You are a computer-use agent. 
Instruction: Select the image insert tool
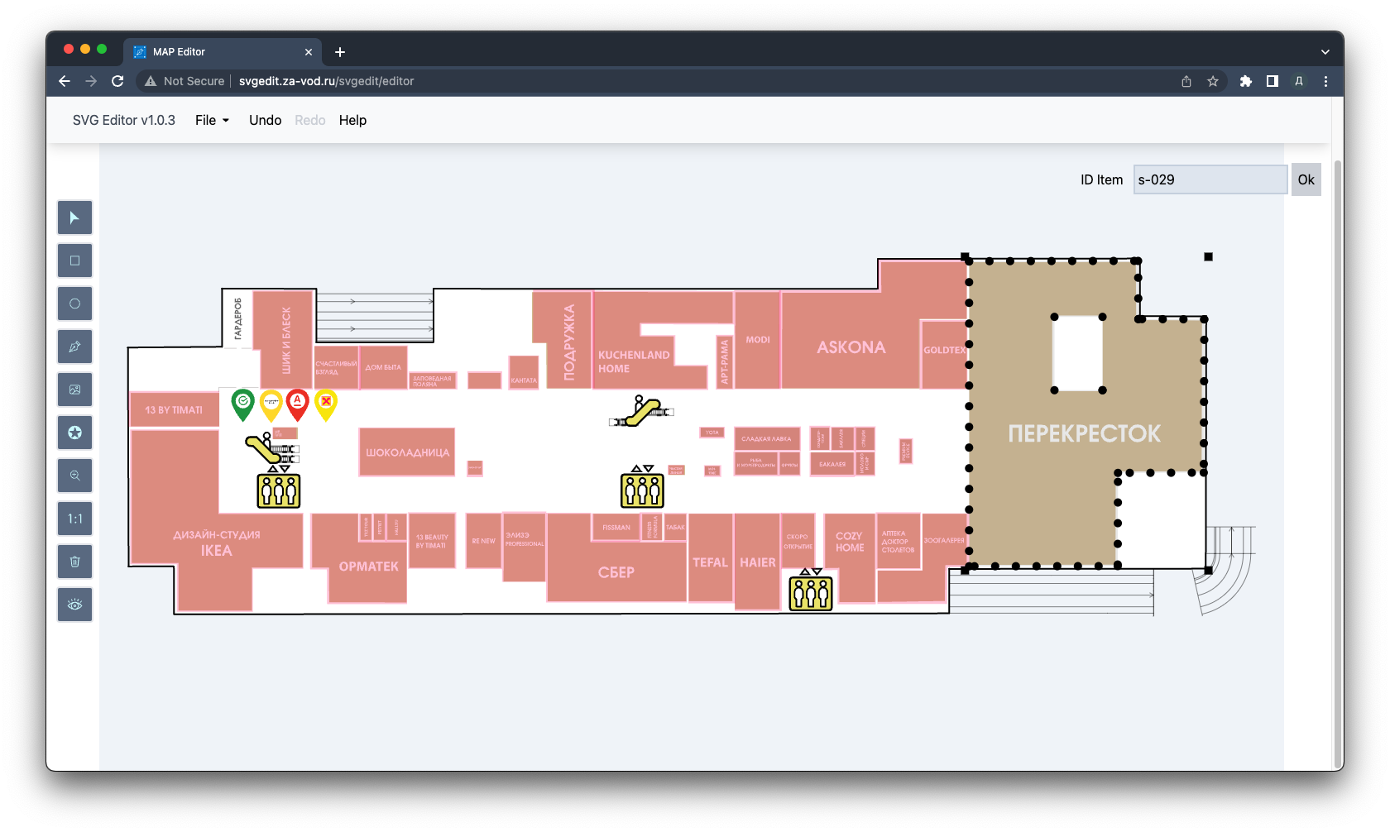click(74, 390)
